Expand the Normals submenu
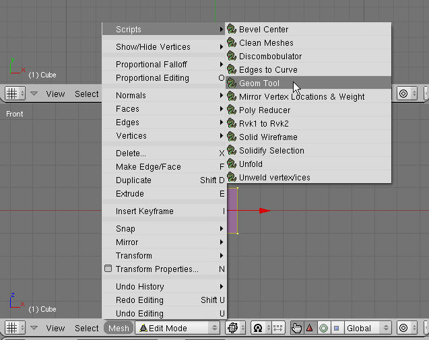The height and width of the screenshot is (340, 429). pos(164,95)
